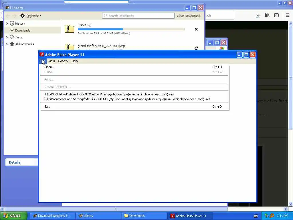Click the Downloads arrow icon in sidebar
Screen dimensions: 293x220
pos(12,30)
